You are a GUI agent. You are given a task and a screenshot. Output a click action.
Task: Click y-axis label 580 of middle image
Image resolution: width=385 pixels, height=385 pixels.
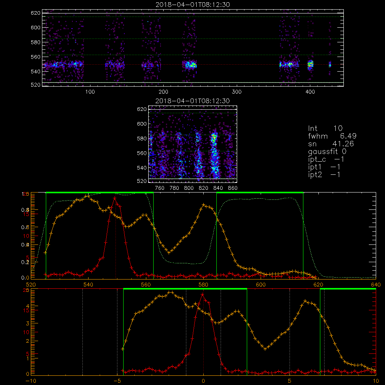point(142,139)
